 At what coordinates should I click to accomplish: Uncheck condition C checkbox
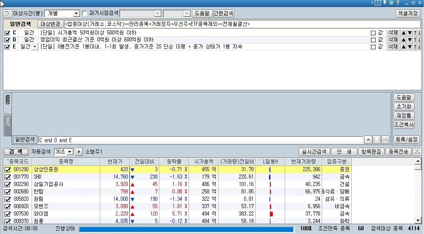[x=7, y=33]
